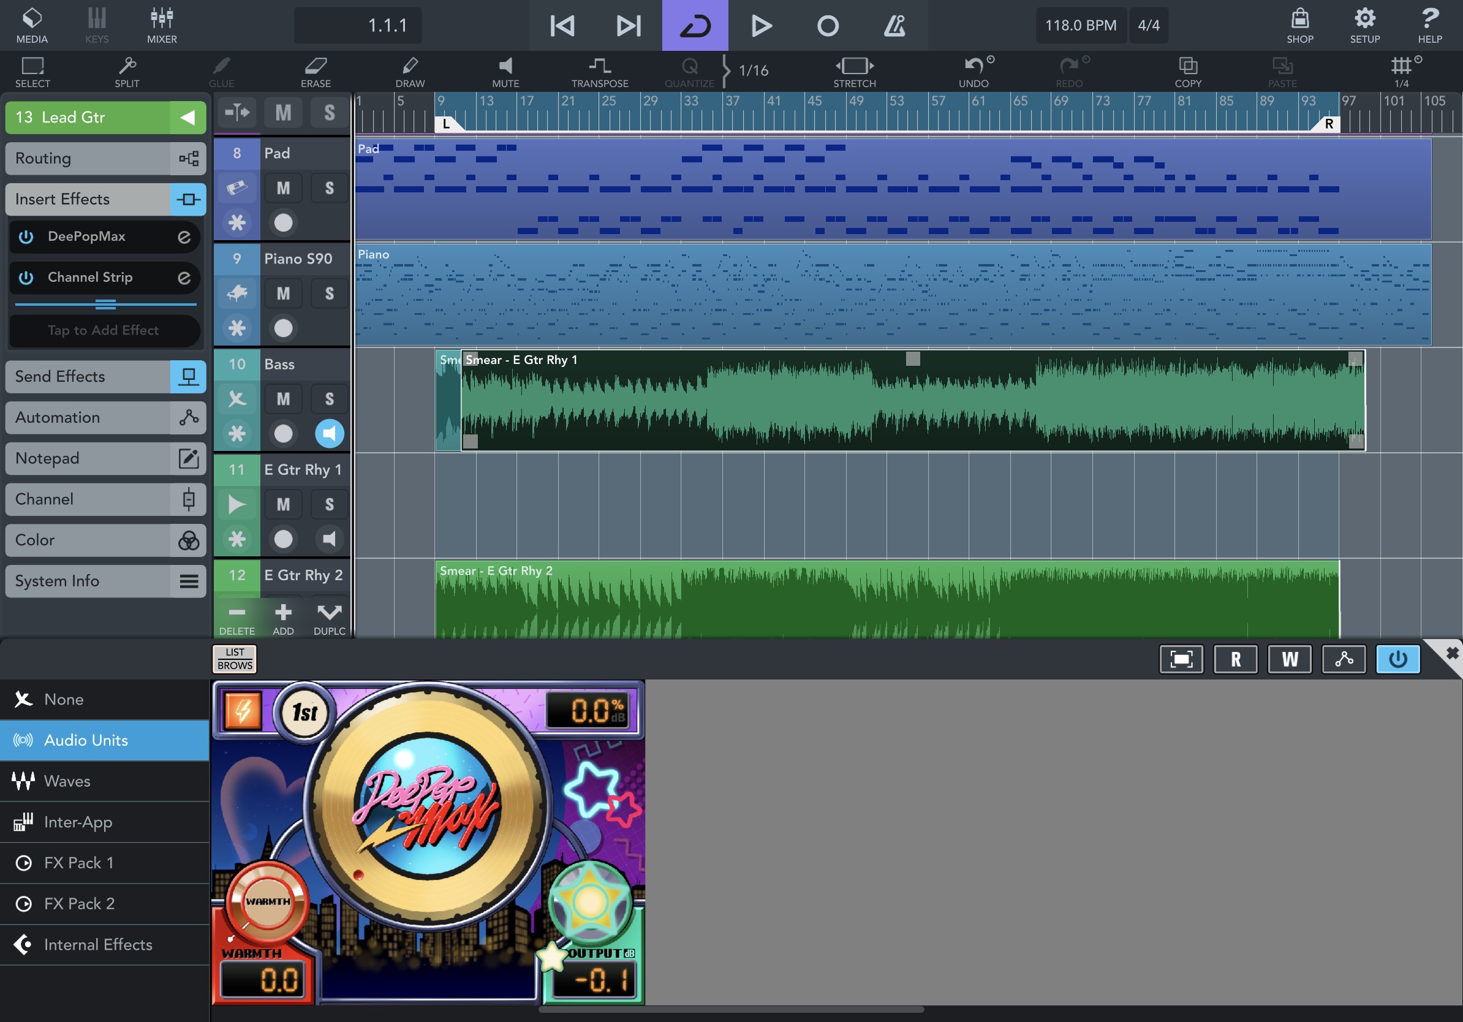Viewport: 1463px width, 1022px height.
Task: Click the DeePopMax Warmth knob
Action: click(268, 902)
